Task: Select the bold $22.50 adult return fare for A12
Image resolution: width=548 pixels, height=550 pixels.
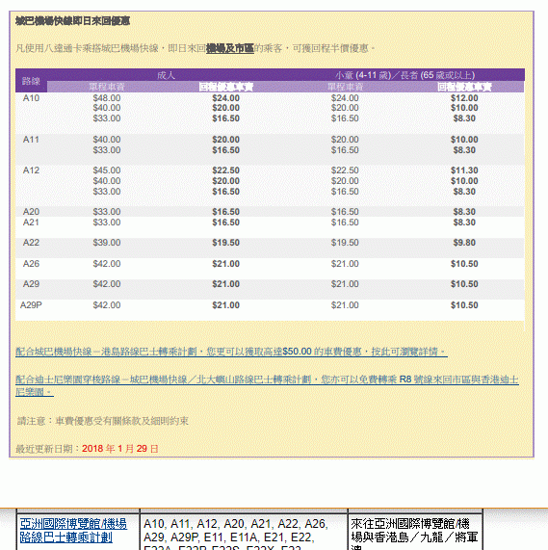Action: pos(225,170)
